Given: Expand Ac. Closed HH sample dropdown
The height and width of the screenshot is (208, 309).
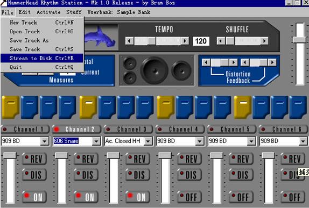Looking at the screenshot, I should (148, 141).
